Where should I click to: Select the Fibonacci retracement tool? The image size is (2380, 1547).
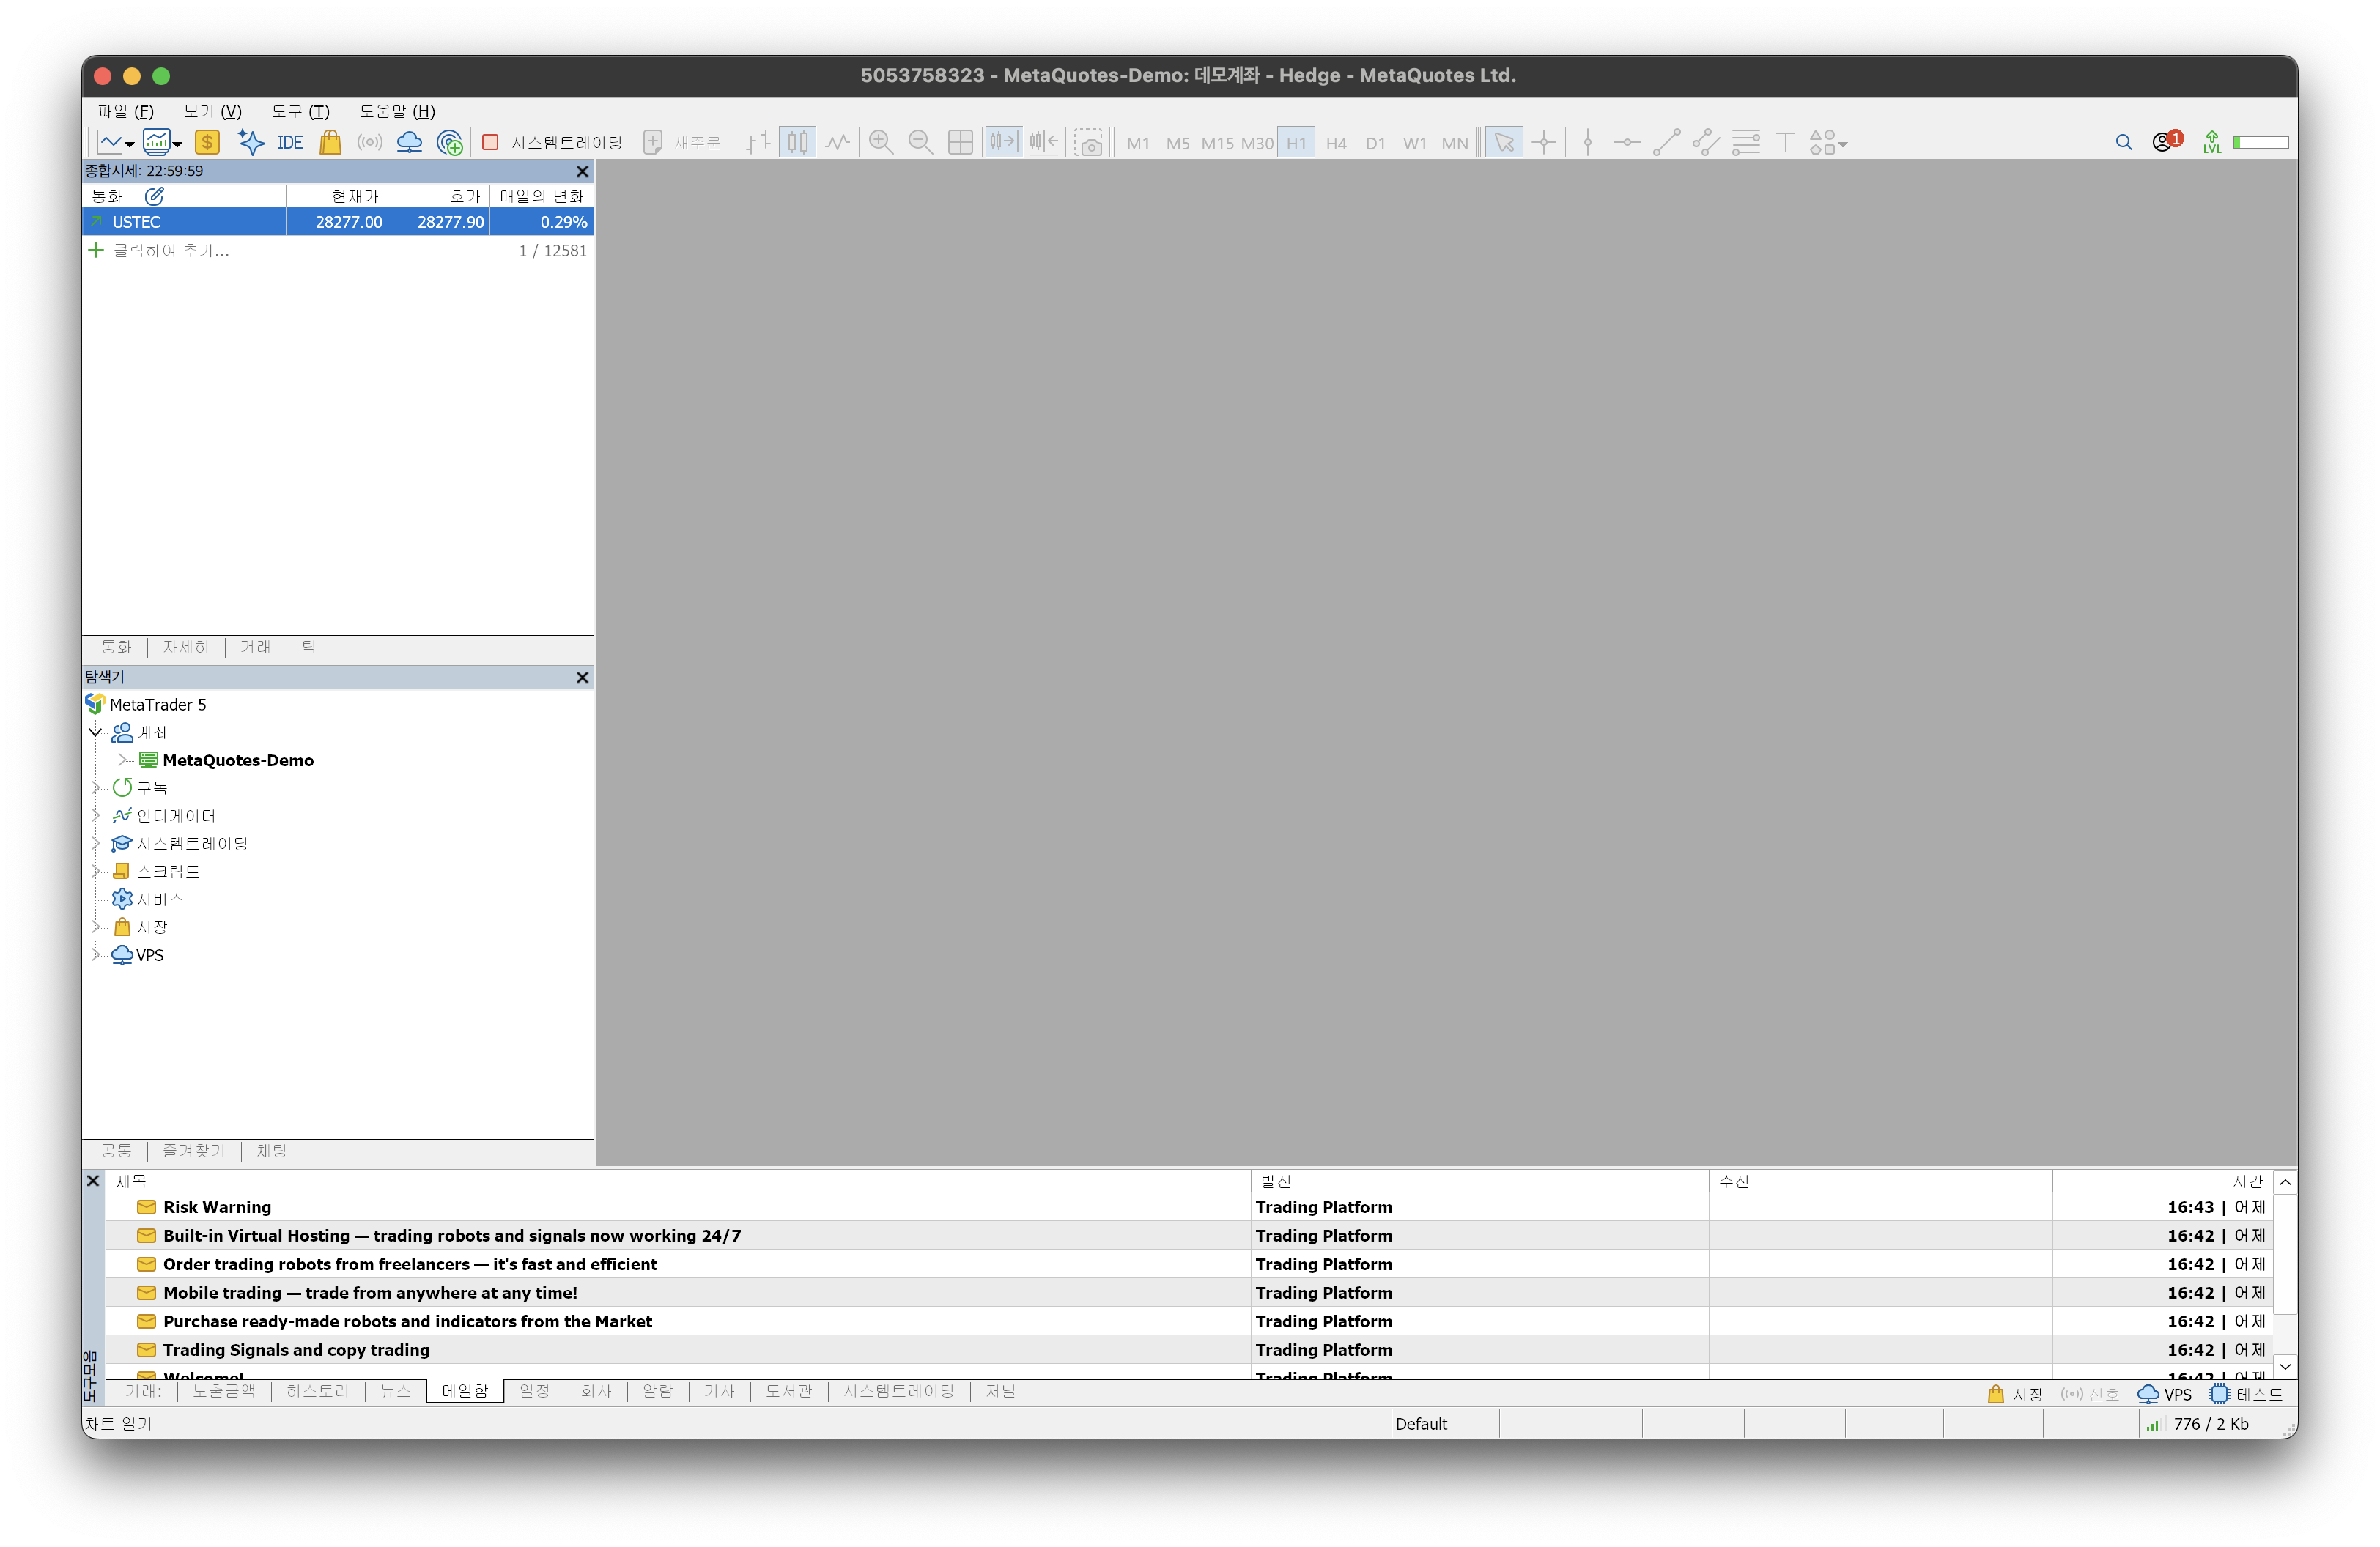click(x=1746, y=143)
